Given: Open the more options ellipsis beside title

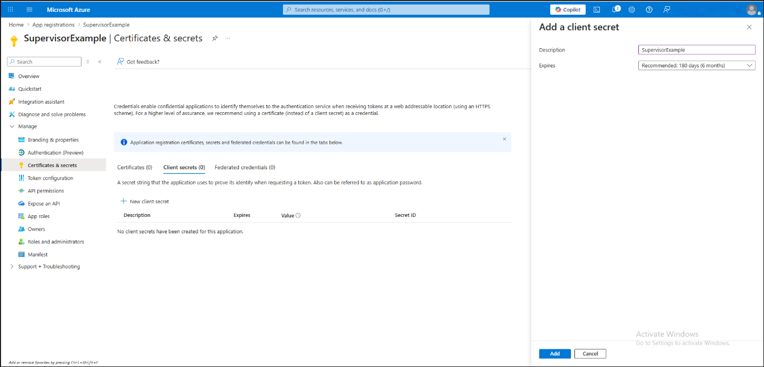Looking at the screenshot, I should (228, 39).
